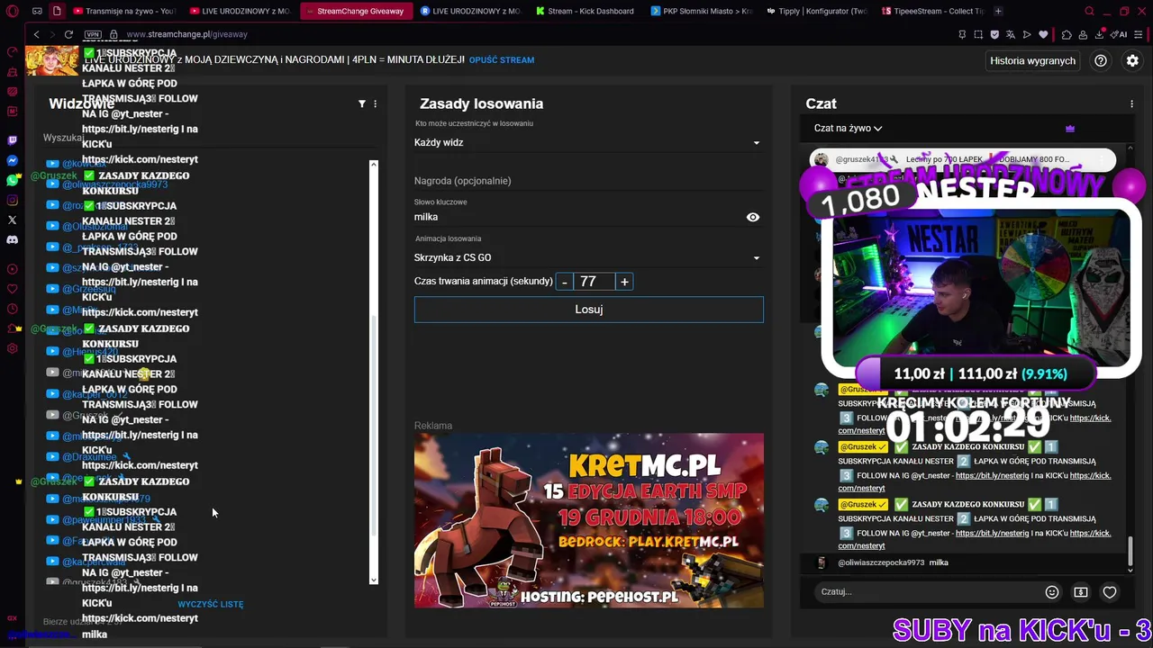Viewport: 1153px width, 648px height.
Task: Open the WhatsApp sidebar icon
Action: tap(12, 180)
